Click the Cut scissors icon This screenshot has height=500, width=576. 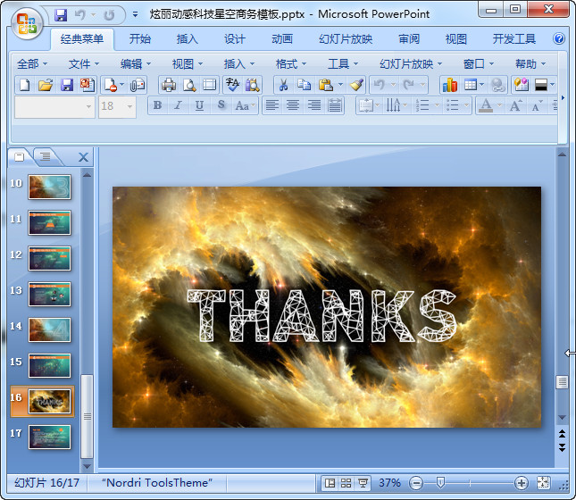click(x=283, y=85)
